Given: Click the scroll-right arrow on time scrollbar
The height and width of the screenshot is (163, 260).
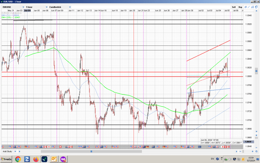Looking at the screenshot, I should (x=236, y=151).
